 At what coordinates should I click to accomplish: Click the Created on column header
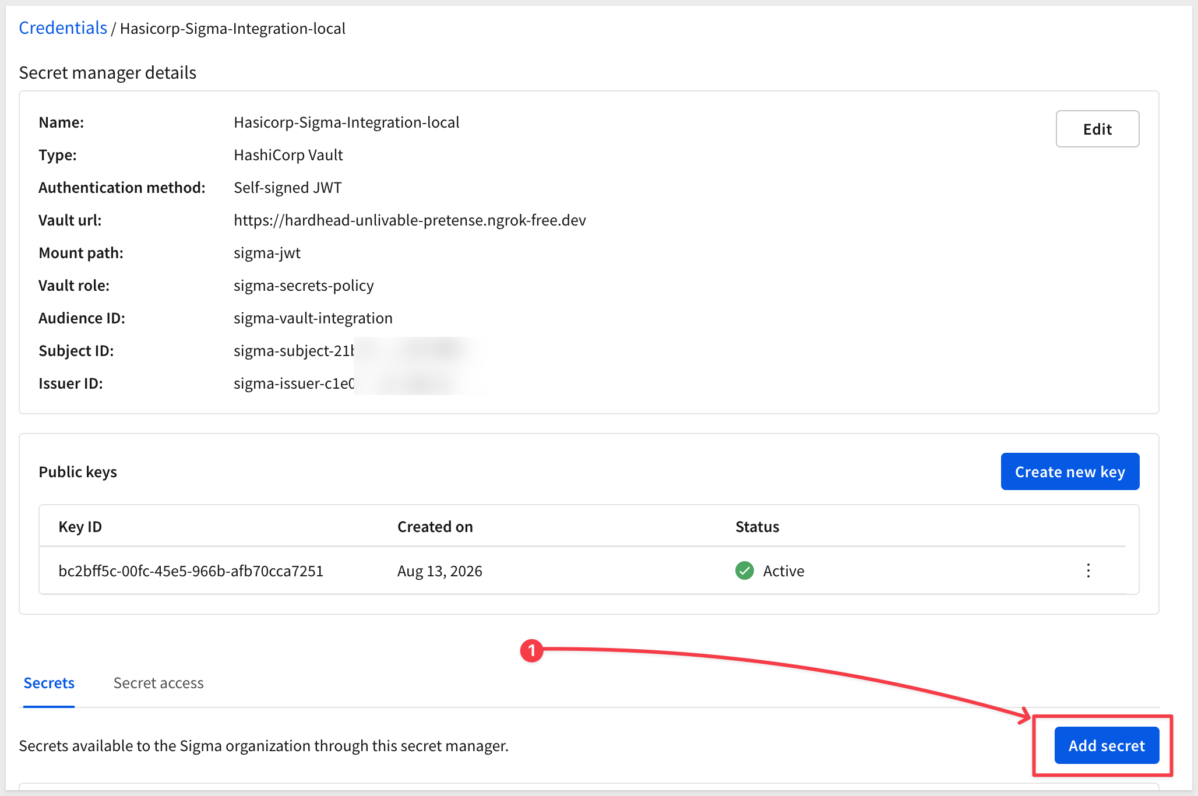(x=435, y=526)
